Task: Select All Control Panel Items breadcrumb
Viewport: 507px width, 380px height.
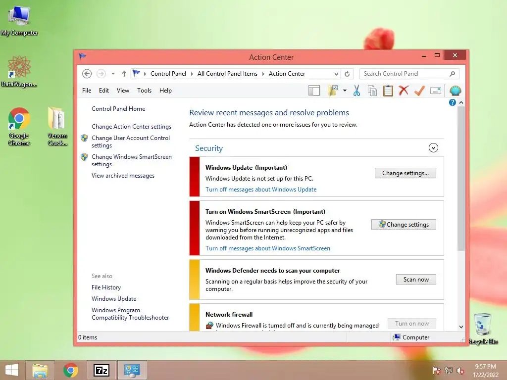Action: (x=227, y=74)
